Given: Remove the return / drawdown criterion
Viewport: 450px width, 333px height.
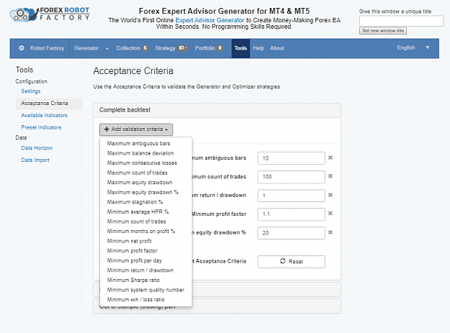Looking at the screenshot, I should click(330, 195).
